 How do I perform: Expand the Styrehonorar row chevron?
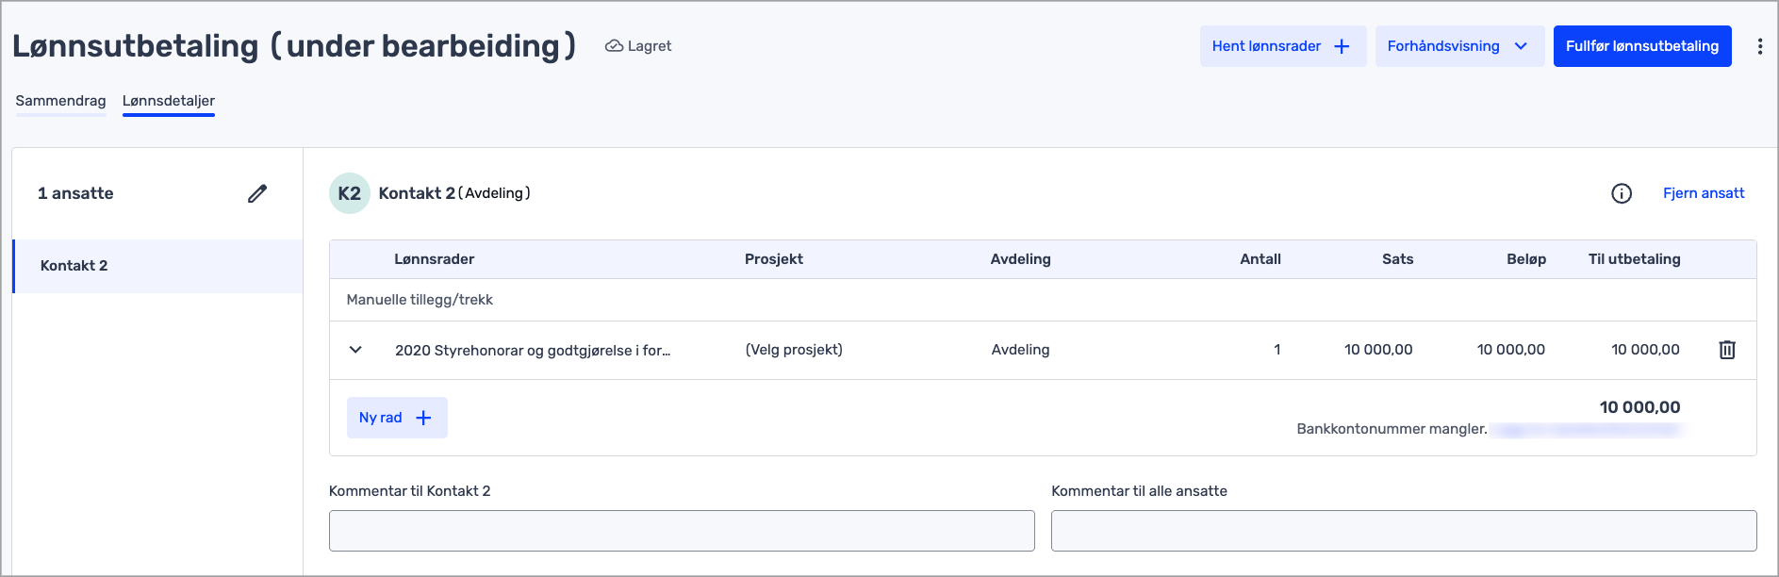point(355,350)
